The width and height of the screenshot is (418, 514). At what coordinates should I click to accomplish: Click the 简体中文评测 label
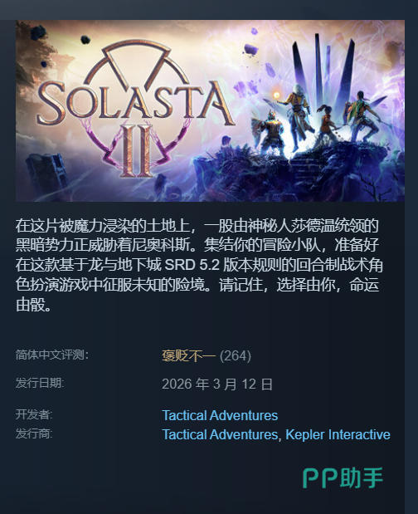tap(52, 355)
